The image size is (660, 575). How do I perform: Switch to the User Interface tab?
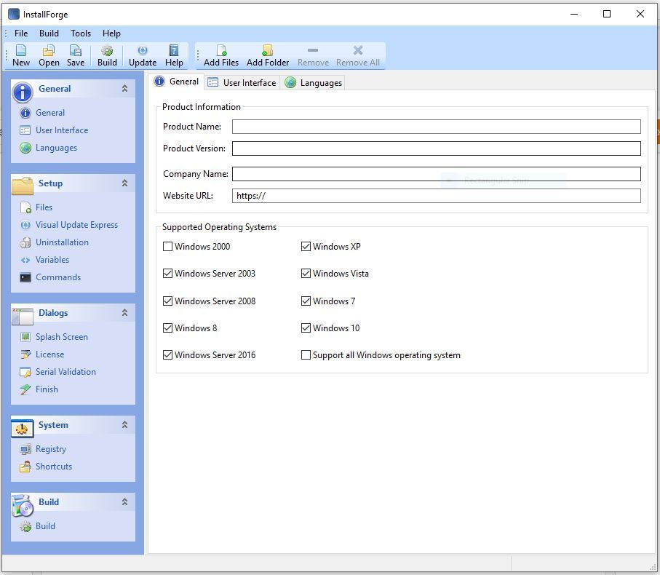(x=242, y=83)
